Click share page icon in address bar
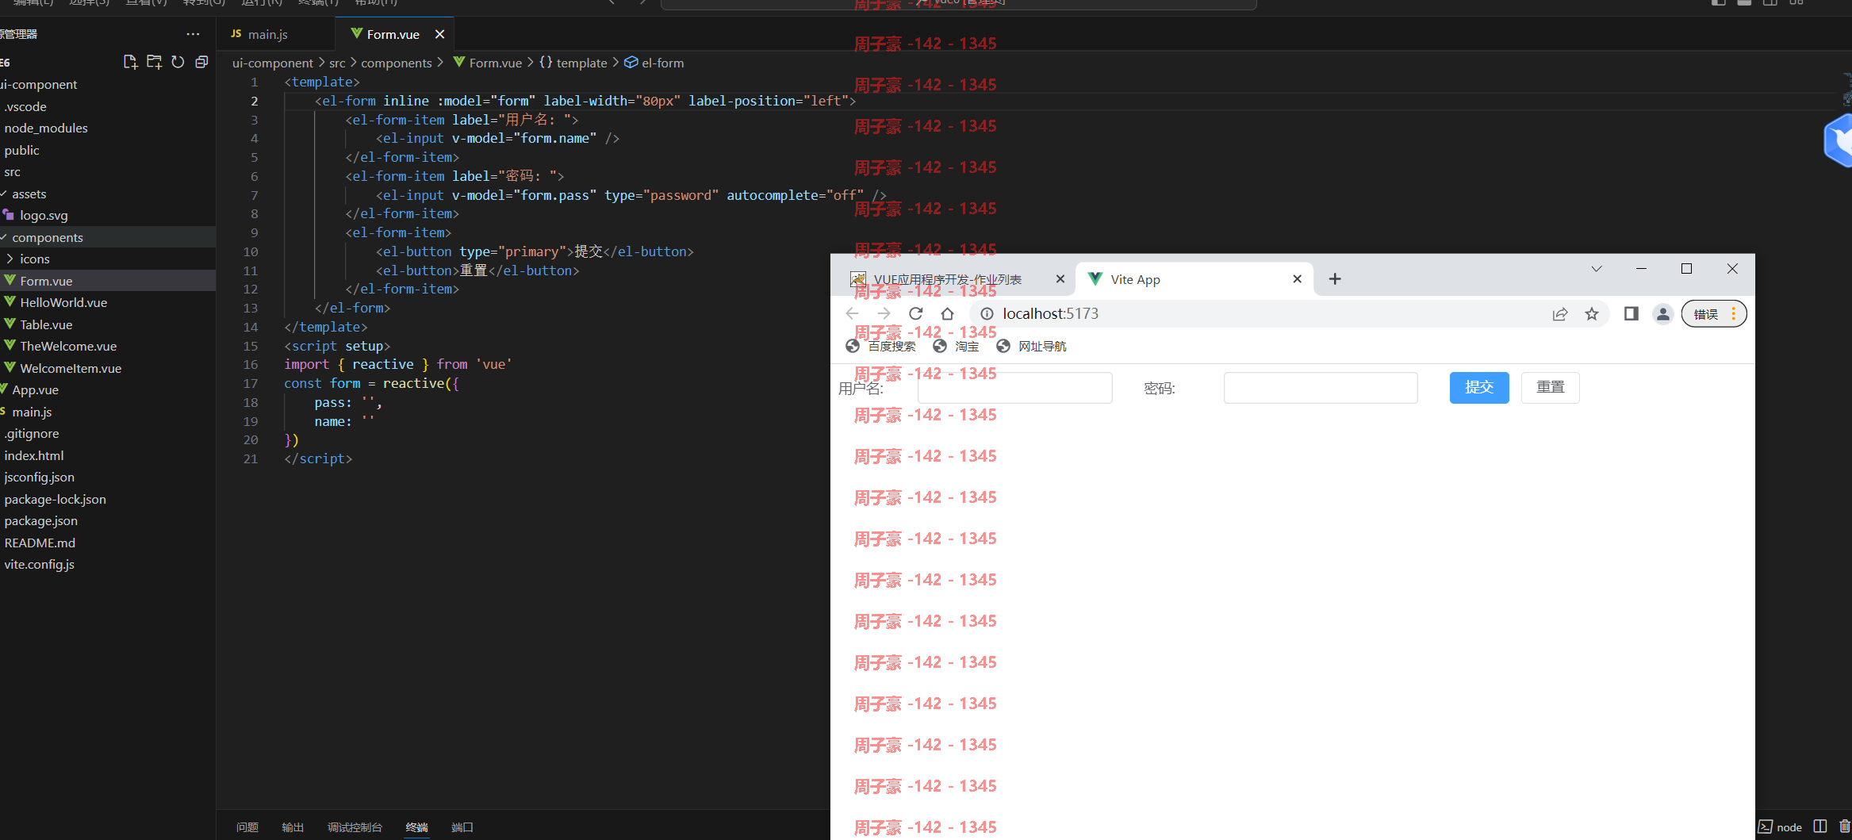Viewport: 1852px width, 840px height. 1560,314
